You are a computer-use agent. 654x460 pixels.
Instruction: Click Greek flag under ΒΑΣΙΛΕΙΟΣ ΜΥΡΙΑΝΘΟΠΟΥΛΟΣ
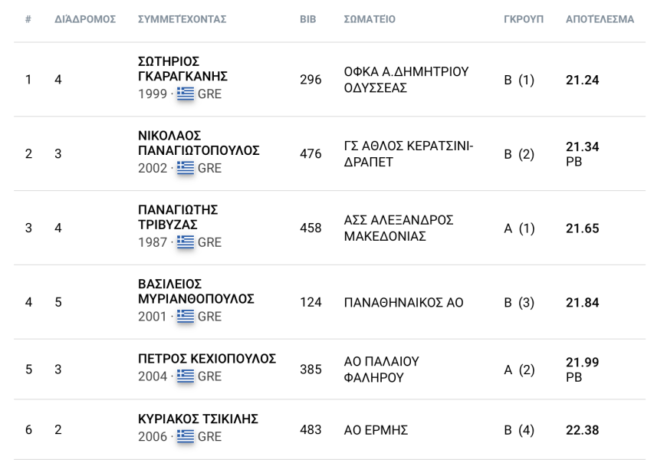pyautogui.click(x=185, y=316)
